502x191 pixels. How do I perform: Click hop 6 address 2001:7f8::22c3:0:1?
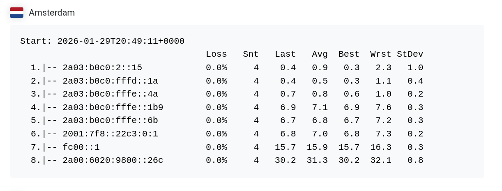click(110, 134)
